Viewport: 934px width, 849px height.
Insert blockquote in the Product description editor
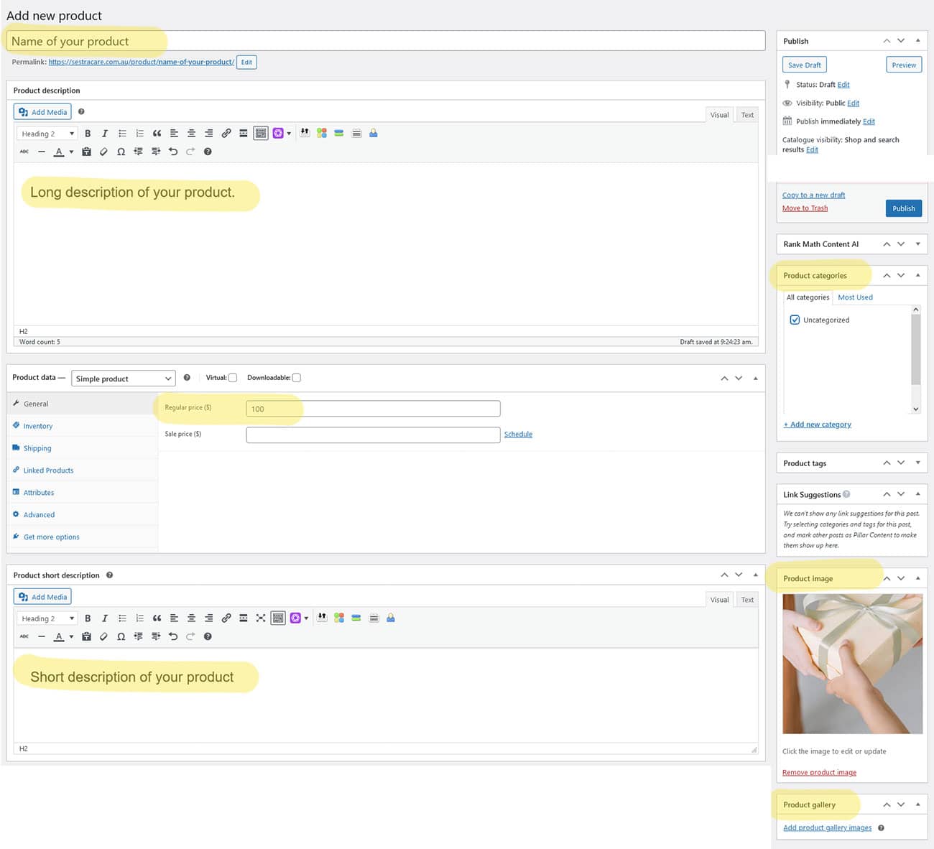click(157, 134)
